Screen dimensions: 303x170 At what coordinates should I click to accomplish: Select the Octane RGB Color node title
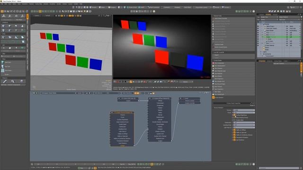pos(128,98)
